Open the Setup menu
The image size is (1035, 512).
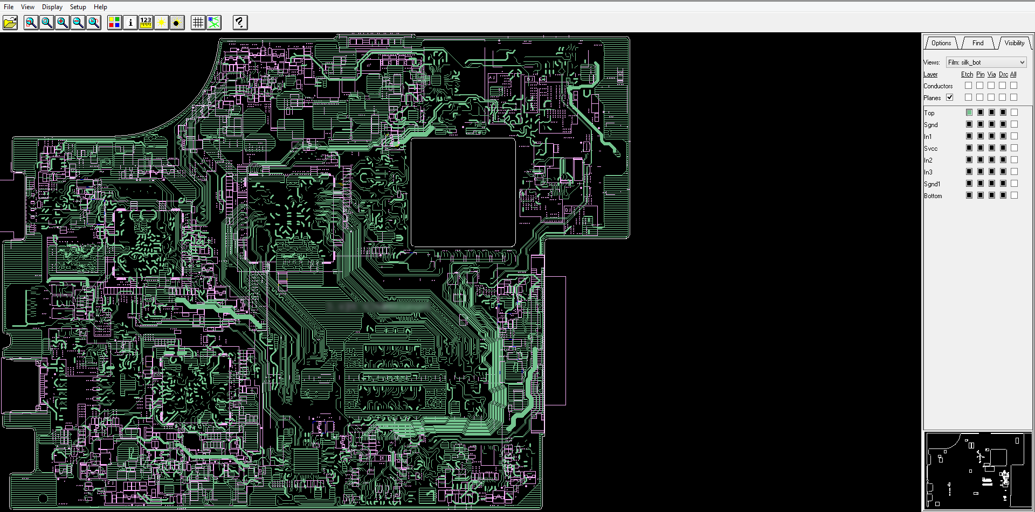pos(78,7)
